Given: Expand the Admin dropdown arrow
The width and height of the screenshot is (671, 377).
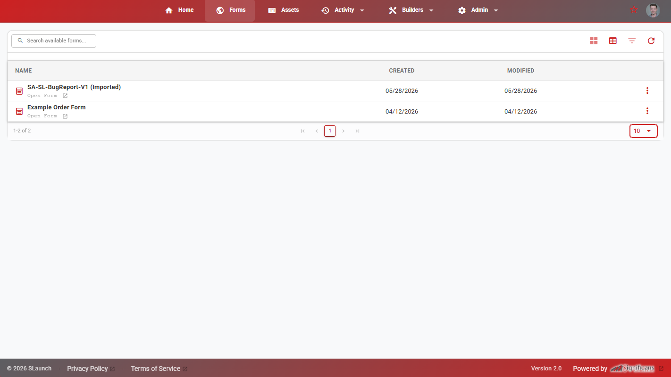Looking at the screenshot, I should click(x=496, y=10).
